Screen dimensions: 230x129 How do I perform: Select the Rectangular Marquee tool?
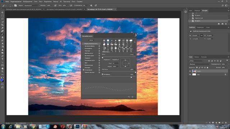pyautogui.click(x=3, y=15)
